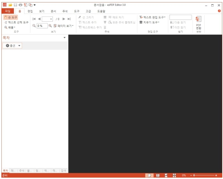Go to last page arrow icon
Viewport: 223px width, 179px height.
[x=69, y=19]
